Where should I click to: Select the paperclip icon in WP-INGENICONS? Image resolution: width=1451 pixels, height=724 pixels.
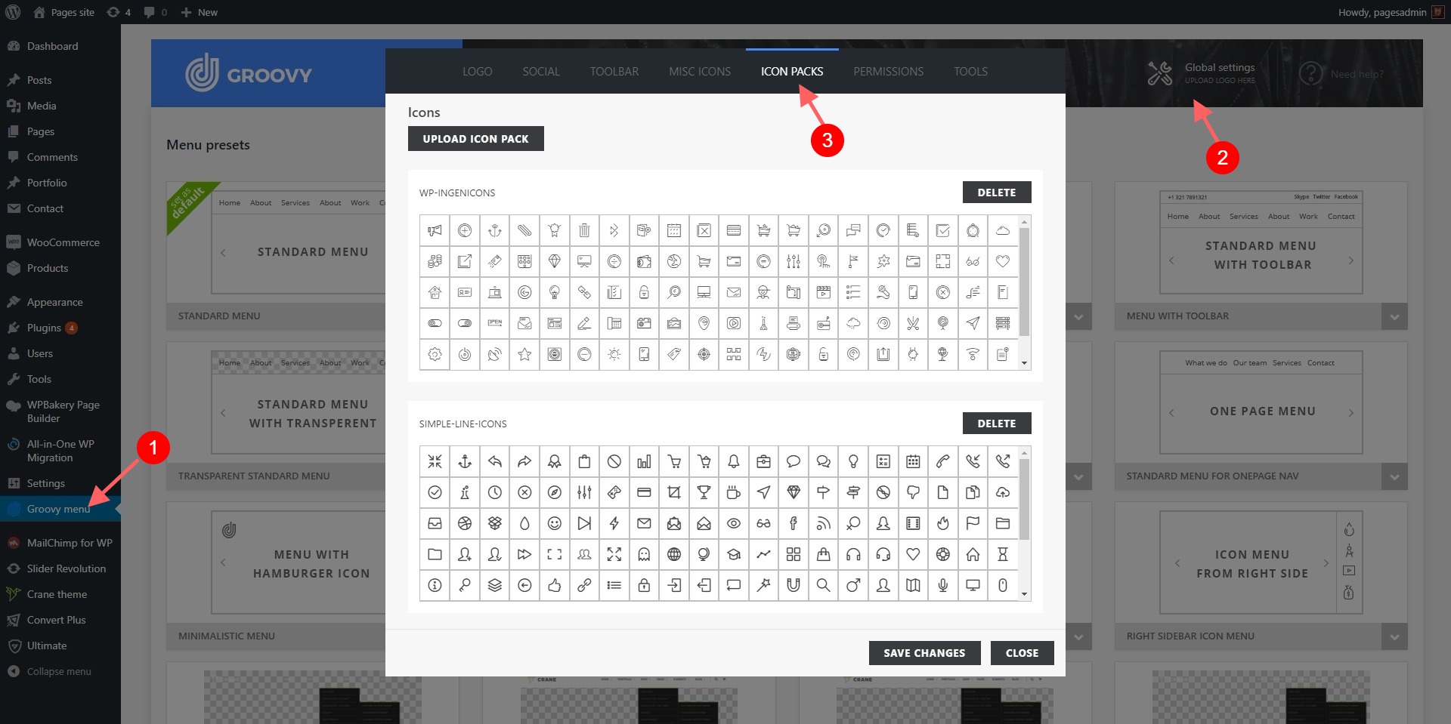pos(524,230)
